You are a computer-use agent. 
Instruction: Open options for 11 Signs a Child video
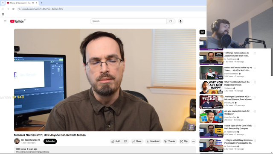(255, 141)
